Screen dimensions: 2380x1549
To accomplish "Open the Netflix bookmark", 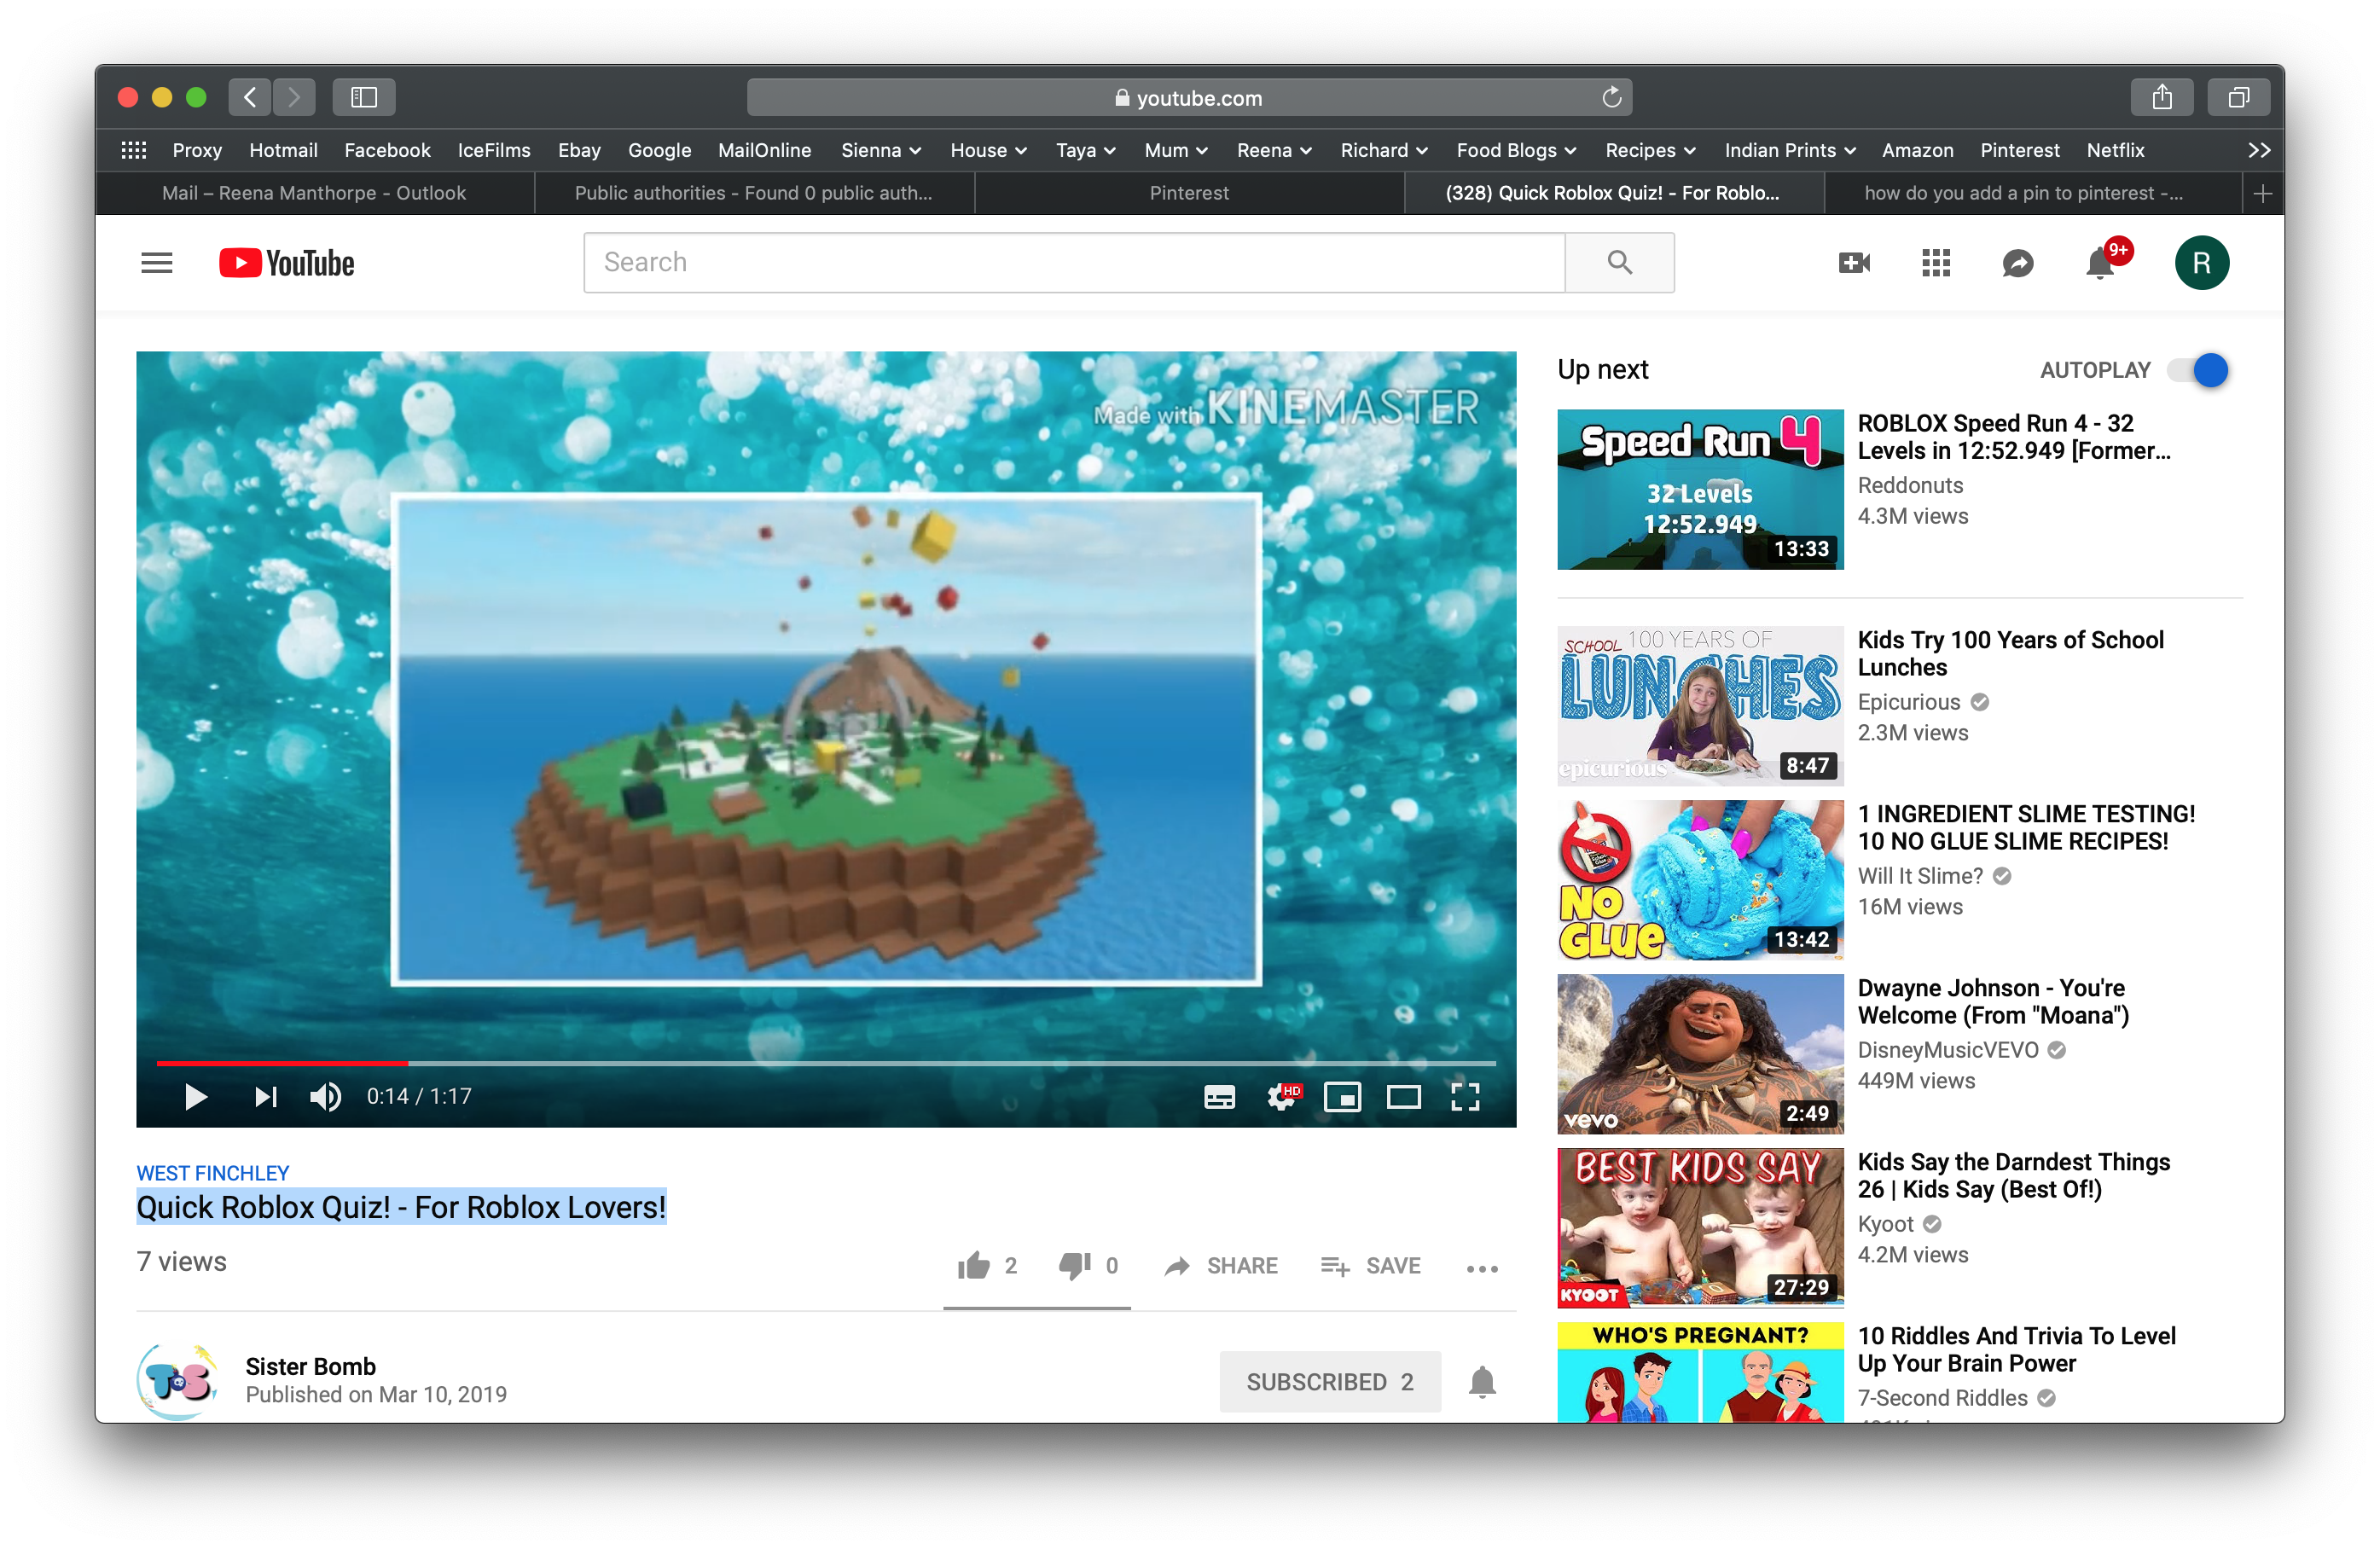I will click(2115, 150).
